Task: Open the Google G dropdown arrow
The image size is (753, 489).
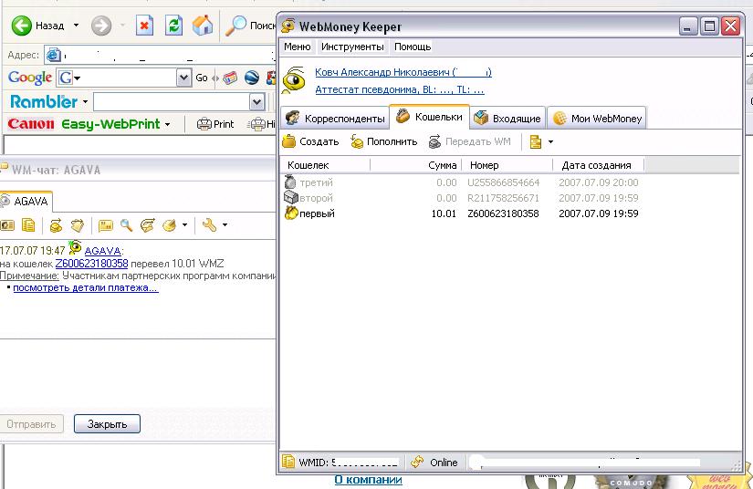Action: 77,78
